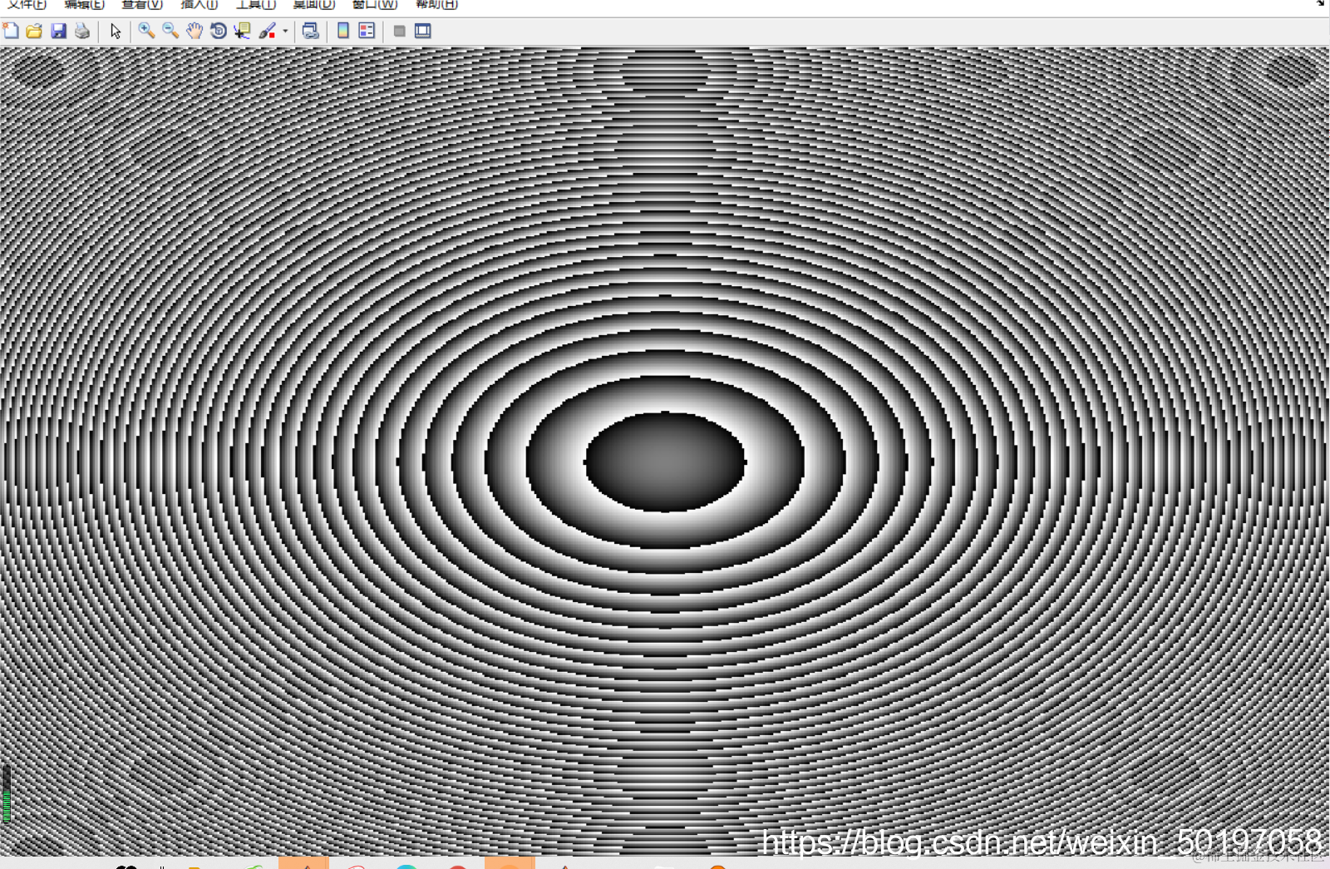Enable the Rotate 3D tool

coord(219,31)
